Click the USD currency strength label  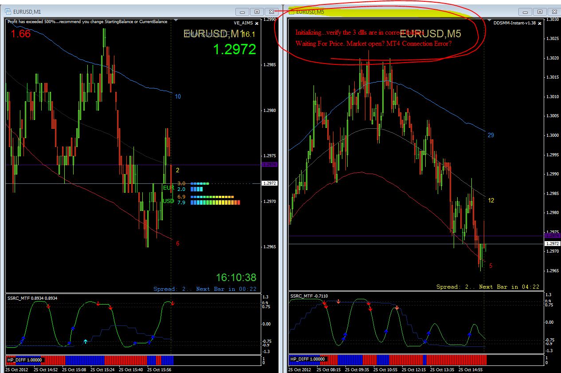169,201
